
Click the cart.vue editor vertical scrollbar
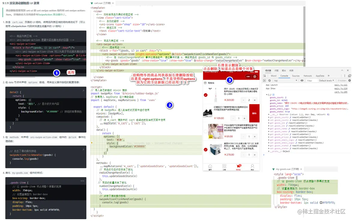[x=305, y=36]
